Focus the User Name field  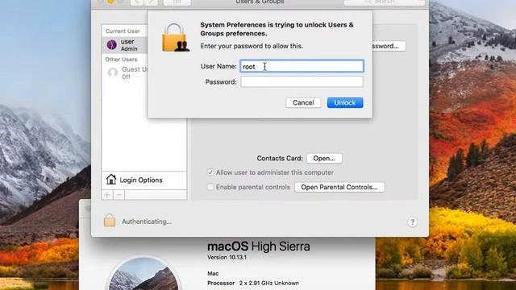point(302,66)
